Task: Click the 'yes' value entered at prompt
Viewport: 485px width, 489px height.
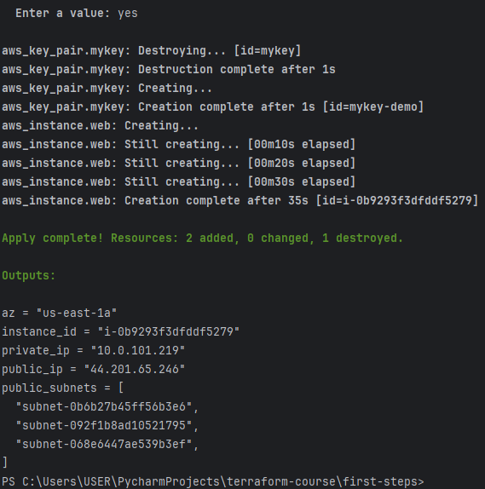Action: pyautogui.click(x=128, y=14)
